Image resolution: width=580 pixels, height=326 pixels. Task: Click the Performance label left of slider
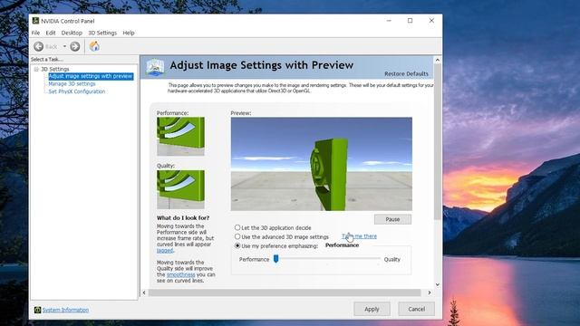click(254, 260)
